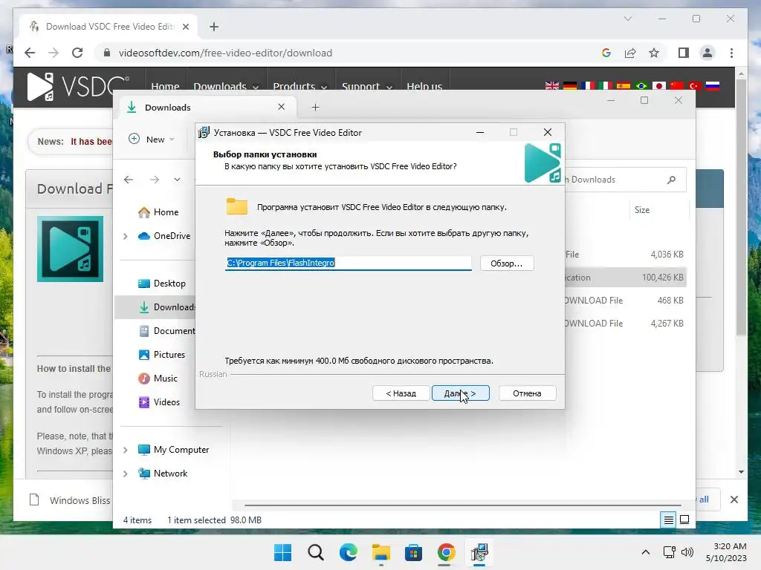Open Music folder in sidebar

click(158, 379)
